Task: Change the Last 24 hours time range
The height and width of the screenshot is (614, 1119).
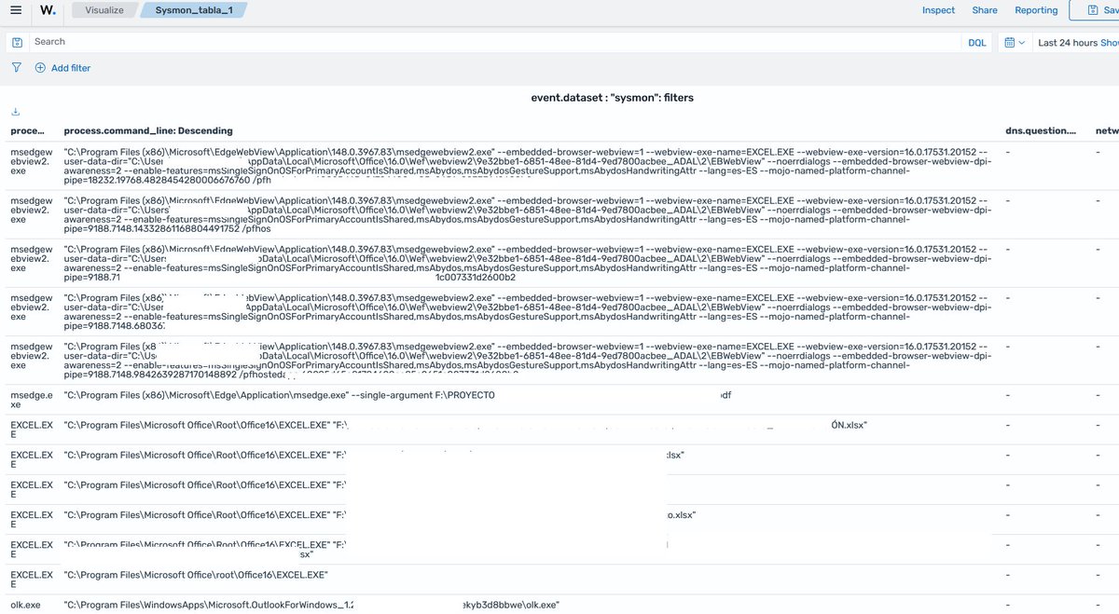Action: pyautogui.click(x=1068, y=43)
